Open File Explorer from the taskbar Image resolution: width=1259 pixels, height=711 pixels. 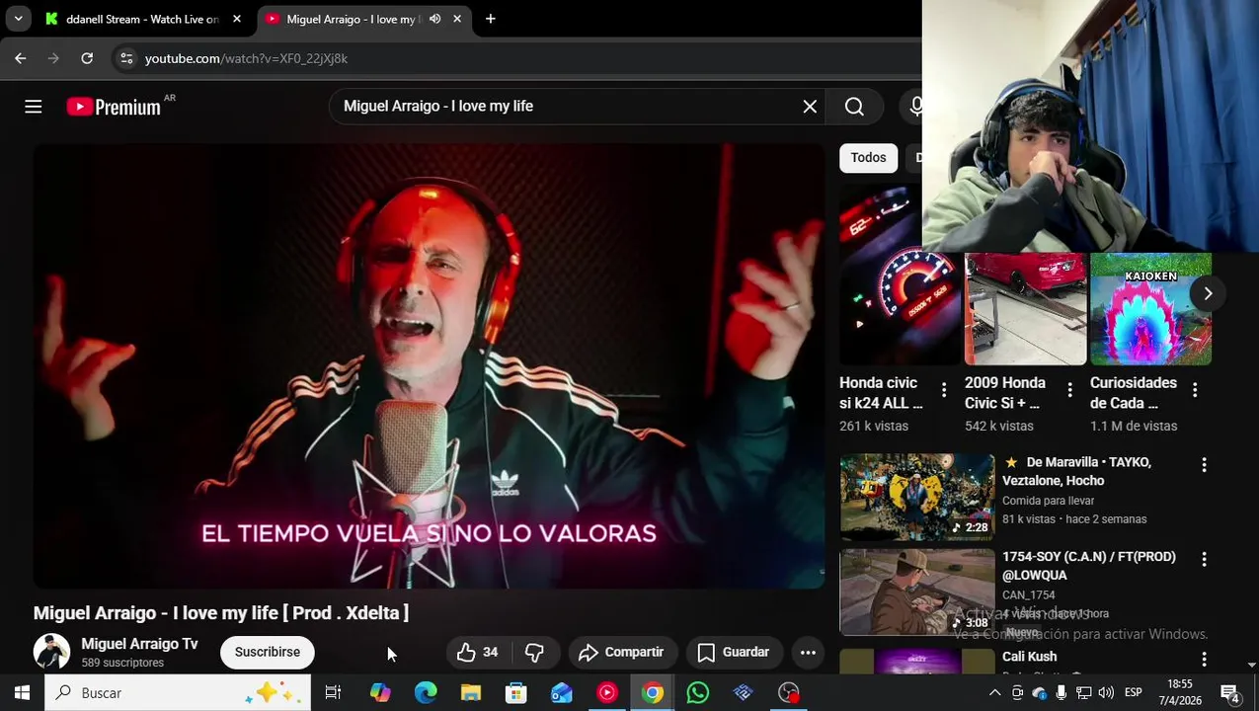pyautogui.click(x=471, y=692)
